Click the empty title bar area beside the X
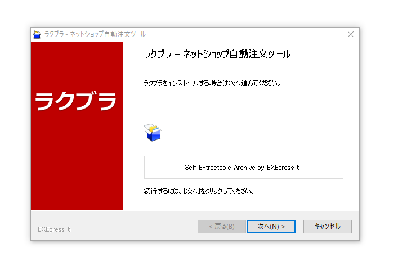This screenshot has width=398, height=266. click(x=253, y=34)
